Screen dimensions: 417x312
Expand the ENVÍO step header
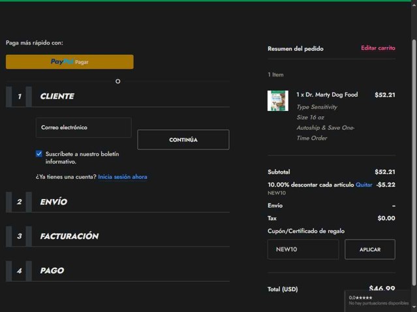coord(117,202)
